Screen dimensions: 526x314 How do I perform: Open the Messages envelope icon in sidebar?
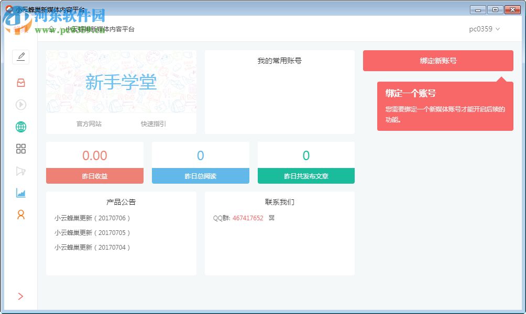pos(21,83)
